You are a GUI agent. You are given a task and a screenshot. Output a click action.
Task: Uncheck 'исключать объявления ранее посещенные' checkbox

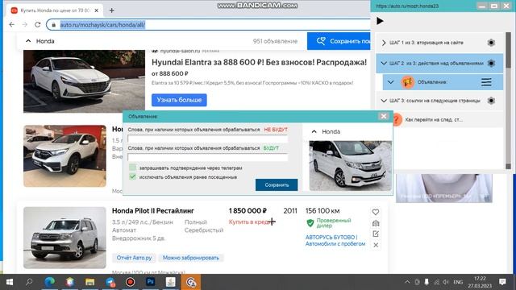tap(132, 177)
